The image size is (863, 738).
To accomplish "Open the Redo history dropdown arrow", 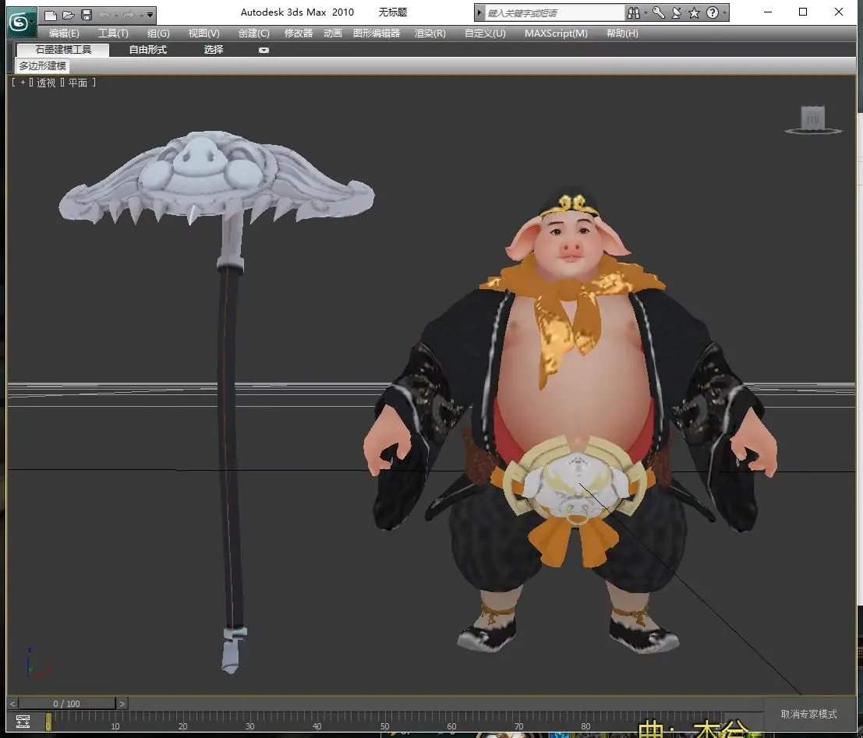I will [x=140, y=16].
